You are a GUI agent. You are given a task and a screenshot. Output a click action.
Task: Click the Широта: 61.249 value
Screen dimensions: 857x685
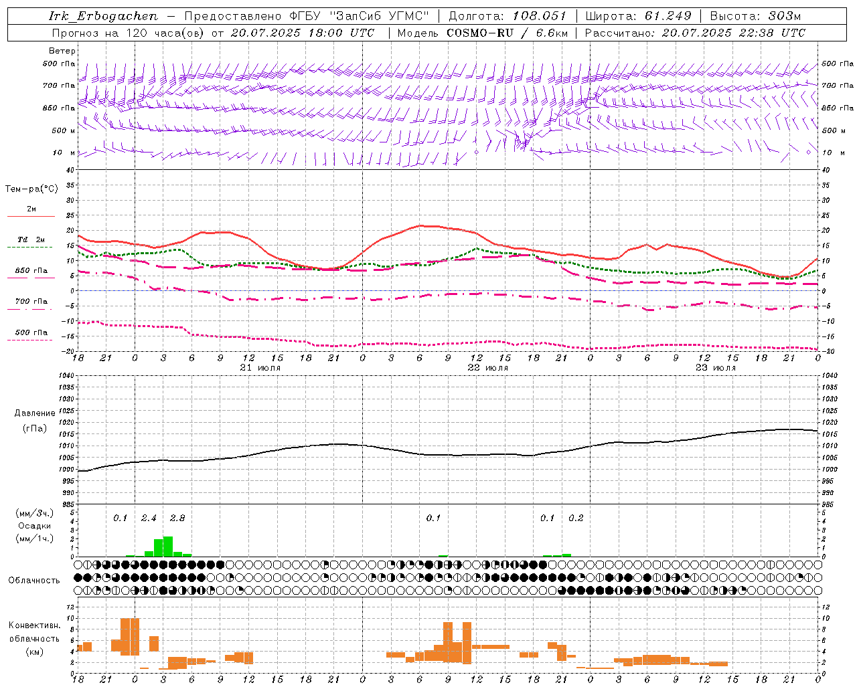tap(637, 16)
